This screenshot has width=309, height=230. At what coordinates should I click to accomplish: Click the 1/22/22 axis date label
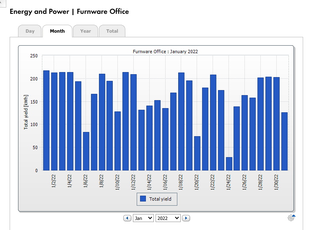coord(213,182)
